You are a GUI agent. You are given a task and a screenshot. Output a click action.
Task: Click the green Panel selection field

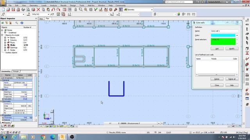point(223,42)
